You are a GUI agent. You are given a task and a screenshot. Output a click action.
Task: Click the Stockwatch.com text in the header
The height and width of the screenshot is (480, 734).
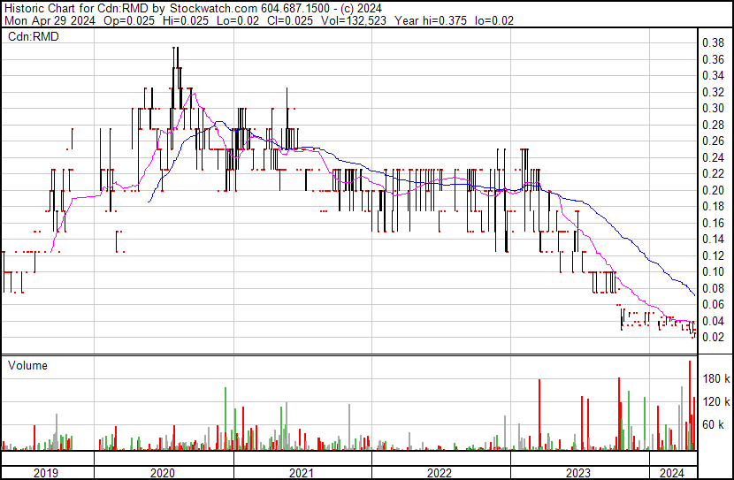[213, 9]
